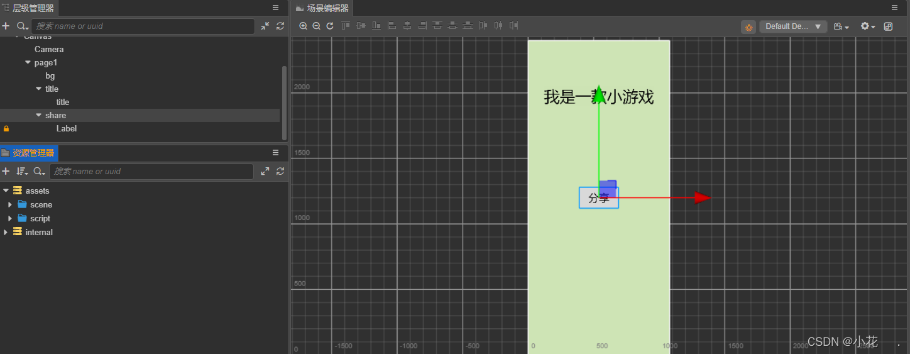
Task: Click the rightmost scene toolbar icon
Action: click(x=888, y=26)
